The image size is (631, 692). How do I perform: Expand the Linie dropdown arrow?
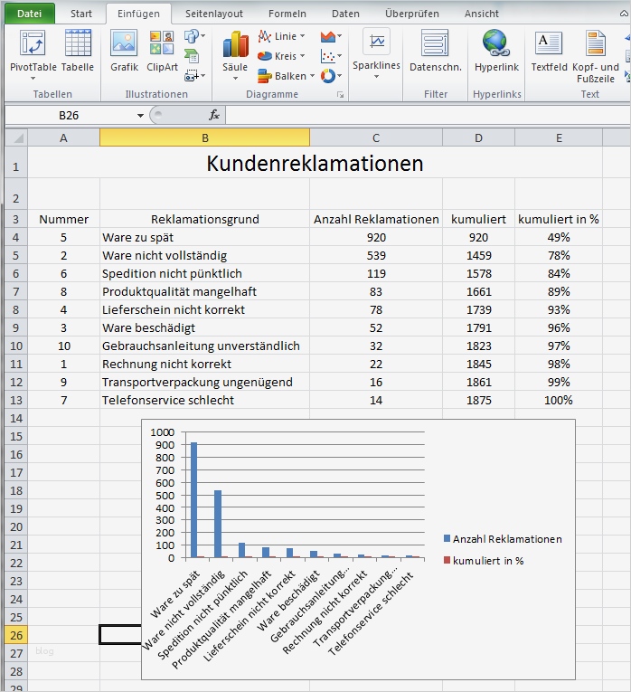click(302, 36)
